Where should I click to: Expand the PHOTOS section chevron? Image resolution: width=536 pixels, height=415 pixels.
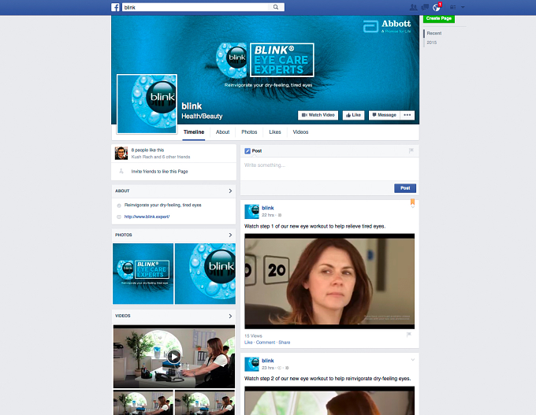tap(230, 235)
